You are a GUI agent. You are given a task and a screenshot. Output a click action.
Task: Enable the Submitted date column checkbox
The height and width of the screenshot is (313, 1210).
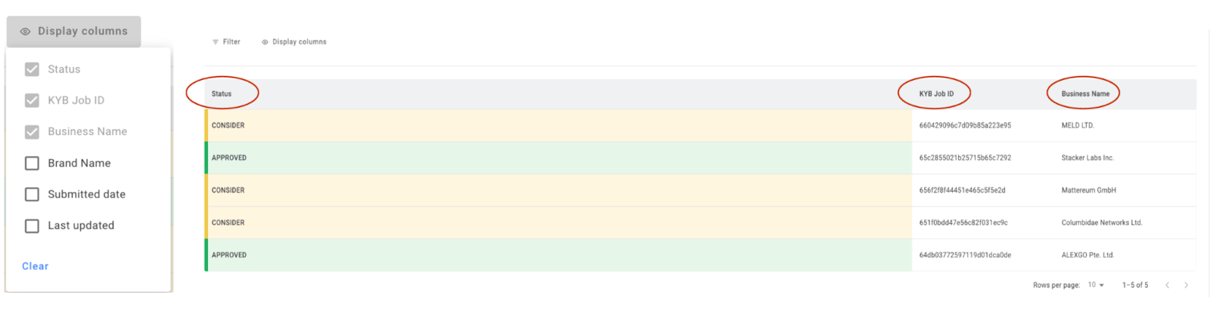(x=32, y=195)
